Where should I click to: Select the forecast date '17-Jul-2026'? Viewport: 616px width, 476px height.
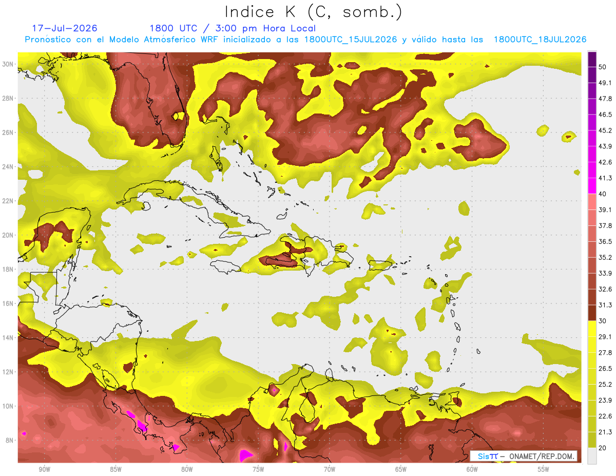(x=65, y=28)
